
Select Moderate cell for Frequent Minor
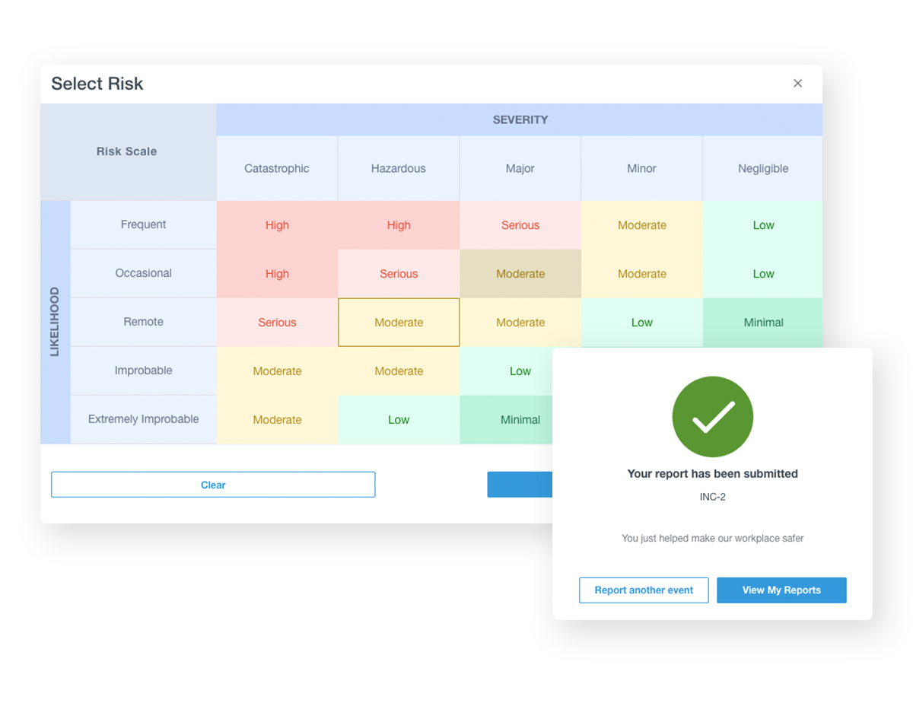click(x=642, y=225)
